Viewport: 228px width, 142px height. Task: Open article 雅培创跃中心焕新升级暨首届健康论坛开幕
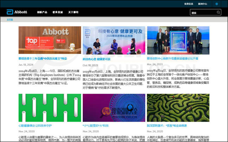point(173,59)
